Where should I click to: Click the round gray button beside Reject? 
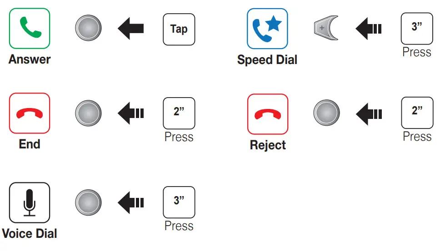coord(327,113)
